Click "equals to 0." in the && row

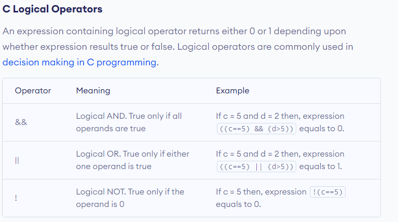(322, 129)
